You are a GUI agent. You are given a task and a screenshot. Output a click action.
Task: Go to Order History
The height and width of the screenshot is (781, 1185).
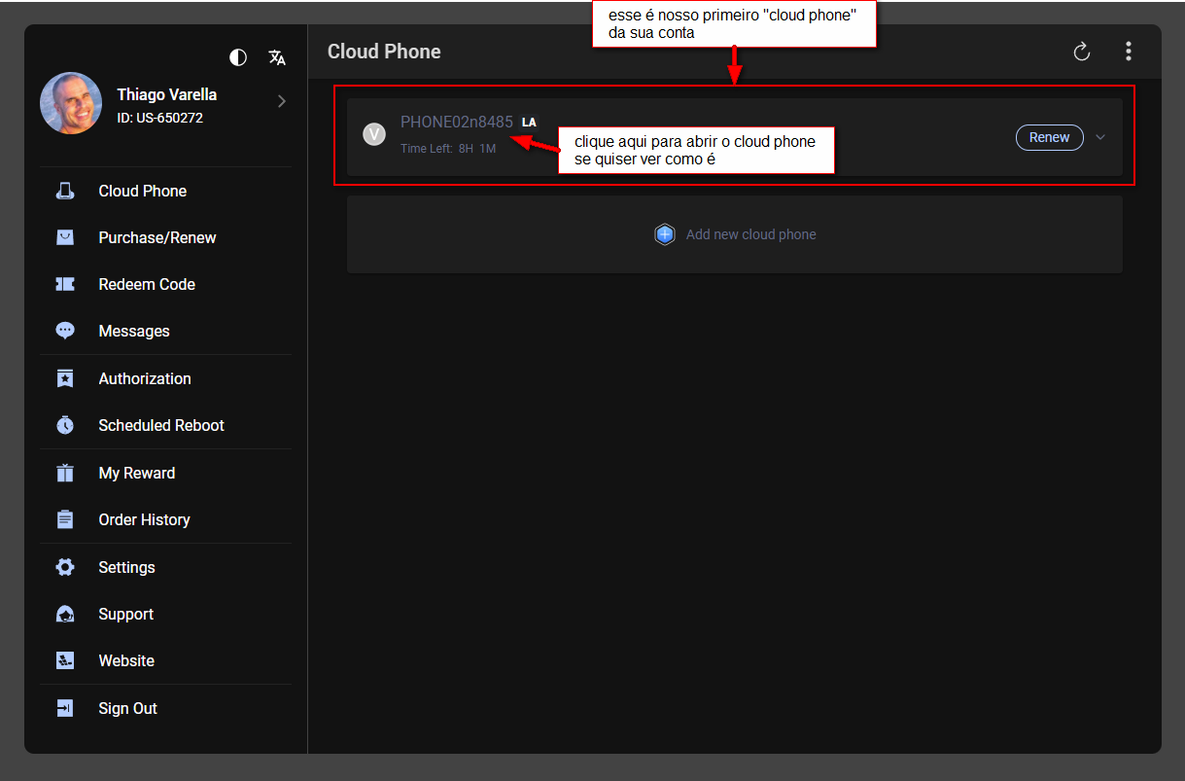[x=144, y=519]
